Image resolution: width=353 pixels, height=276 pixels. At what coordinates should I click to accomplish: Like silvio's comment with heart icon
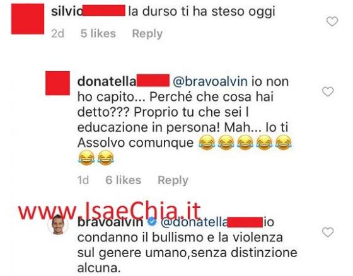pos(332,21)
